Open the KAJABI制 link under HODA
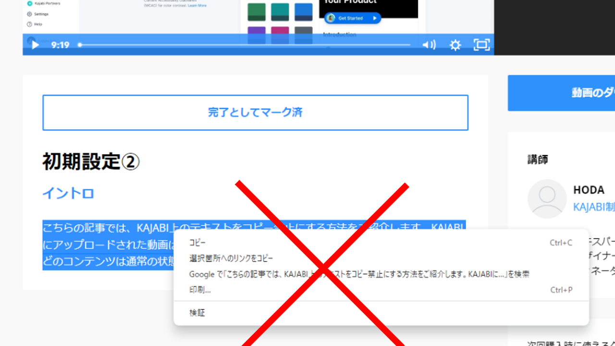 click(x=594, y=207)
